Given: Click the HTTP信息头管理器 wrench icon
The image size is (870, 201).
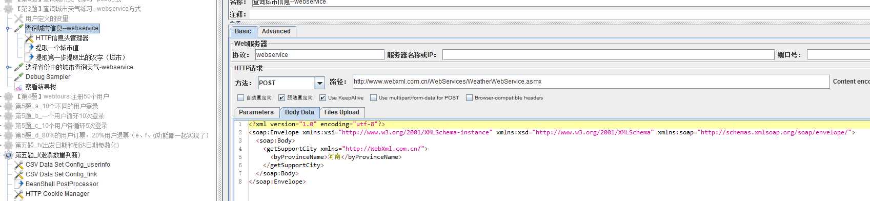Looking at the screenshot, I should (29, 38).
